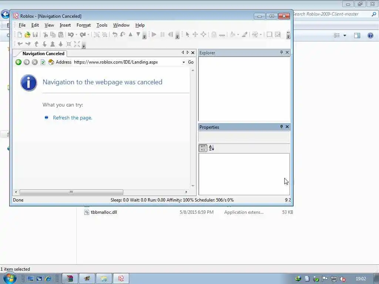
Task: Click the Cut scissors icon
Action: coord(45,35)
